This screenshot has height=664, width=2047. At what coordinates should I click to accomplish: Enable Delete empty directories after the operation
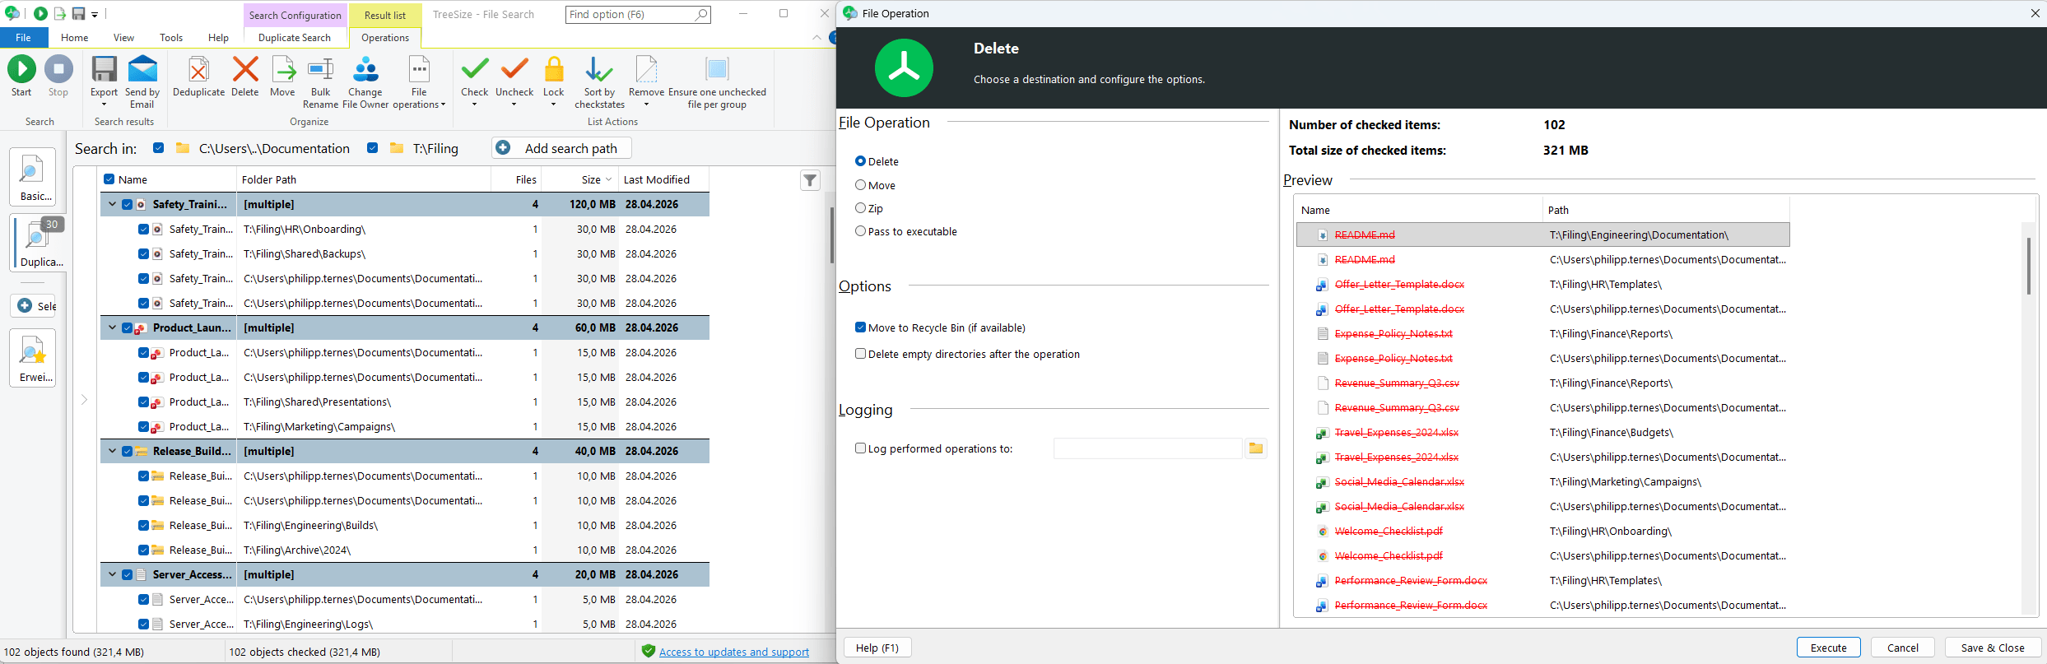[x=861, y=354]
